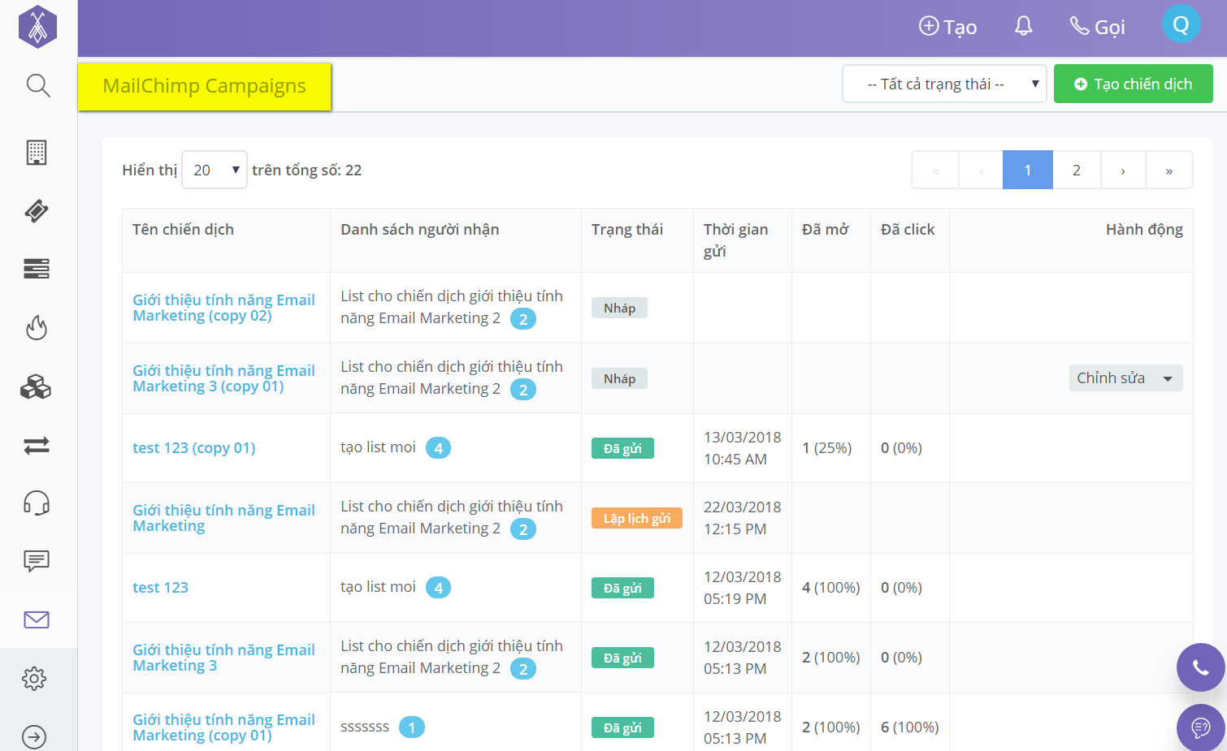Open the chat message icon in sidebar
The height and width of the screenshot is (751, 1227).
37,561
